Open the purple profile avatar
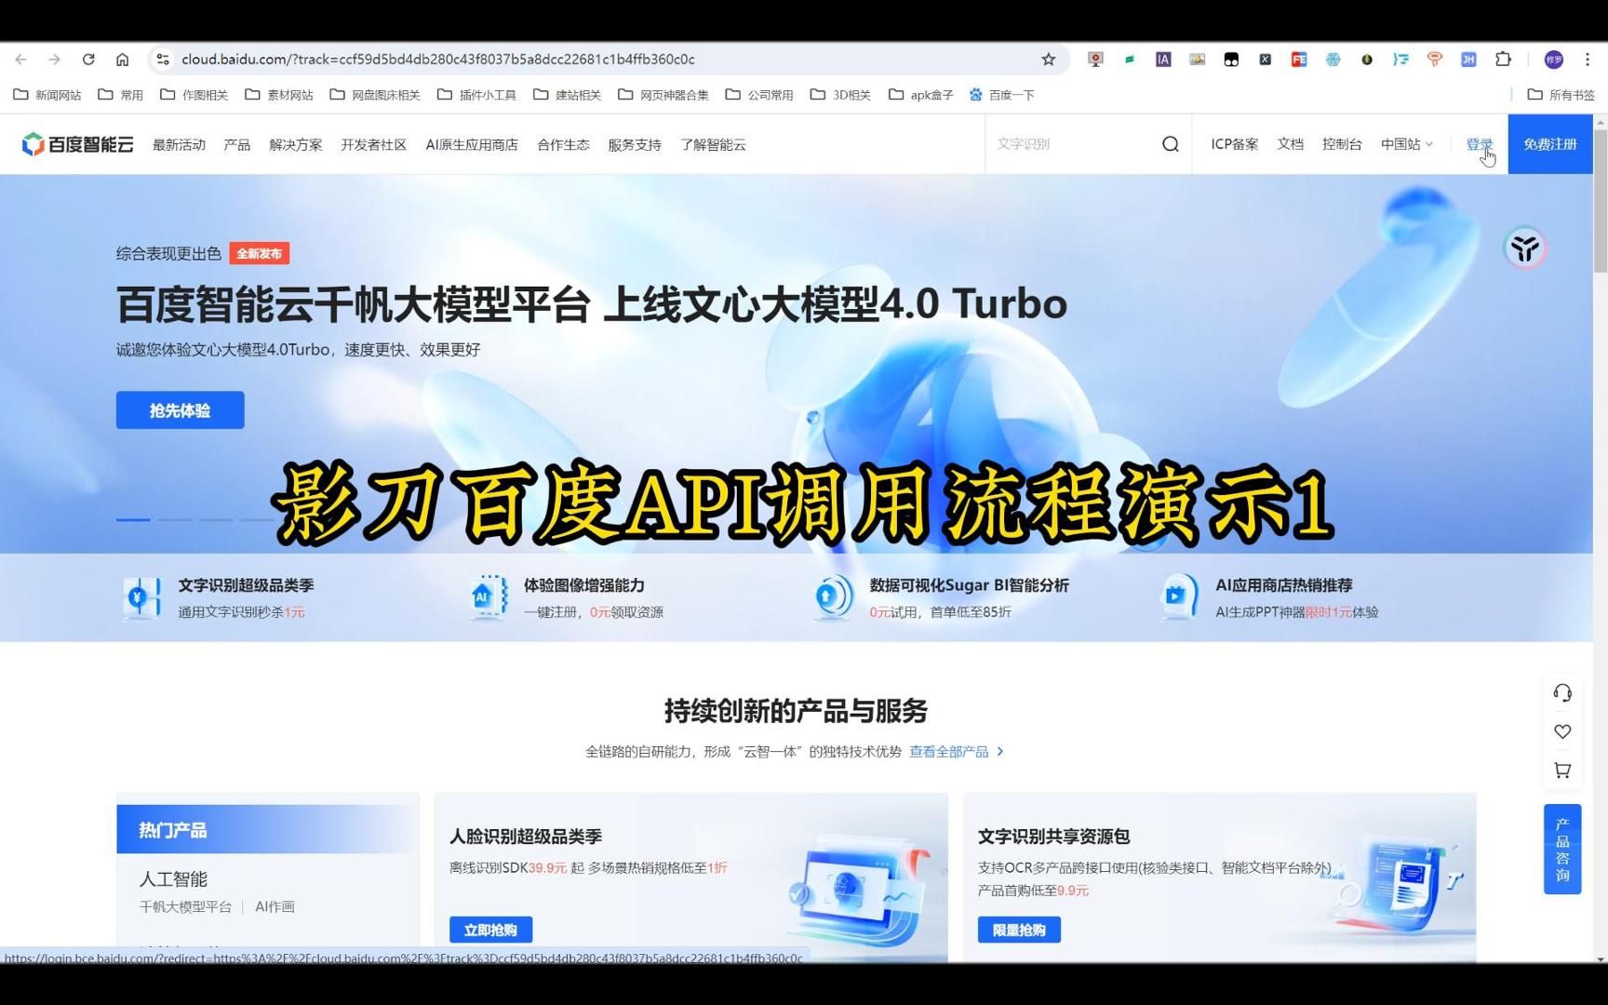The width and height of the screenshot is (1608, 1005). coord(1554,60)
